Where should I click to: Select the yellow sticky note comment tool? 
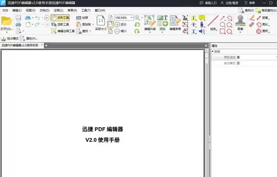coord(201,18)
